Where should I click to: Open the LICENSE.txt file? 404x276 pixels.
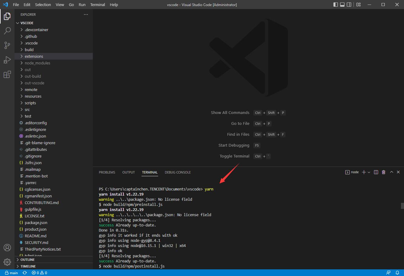tap(54, 216)
